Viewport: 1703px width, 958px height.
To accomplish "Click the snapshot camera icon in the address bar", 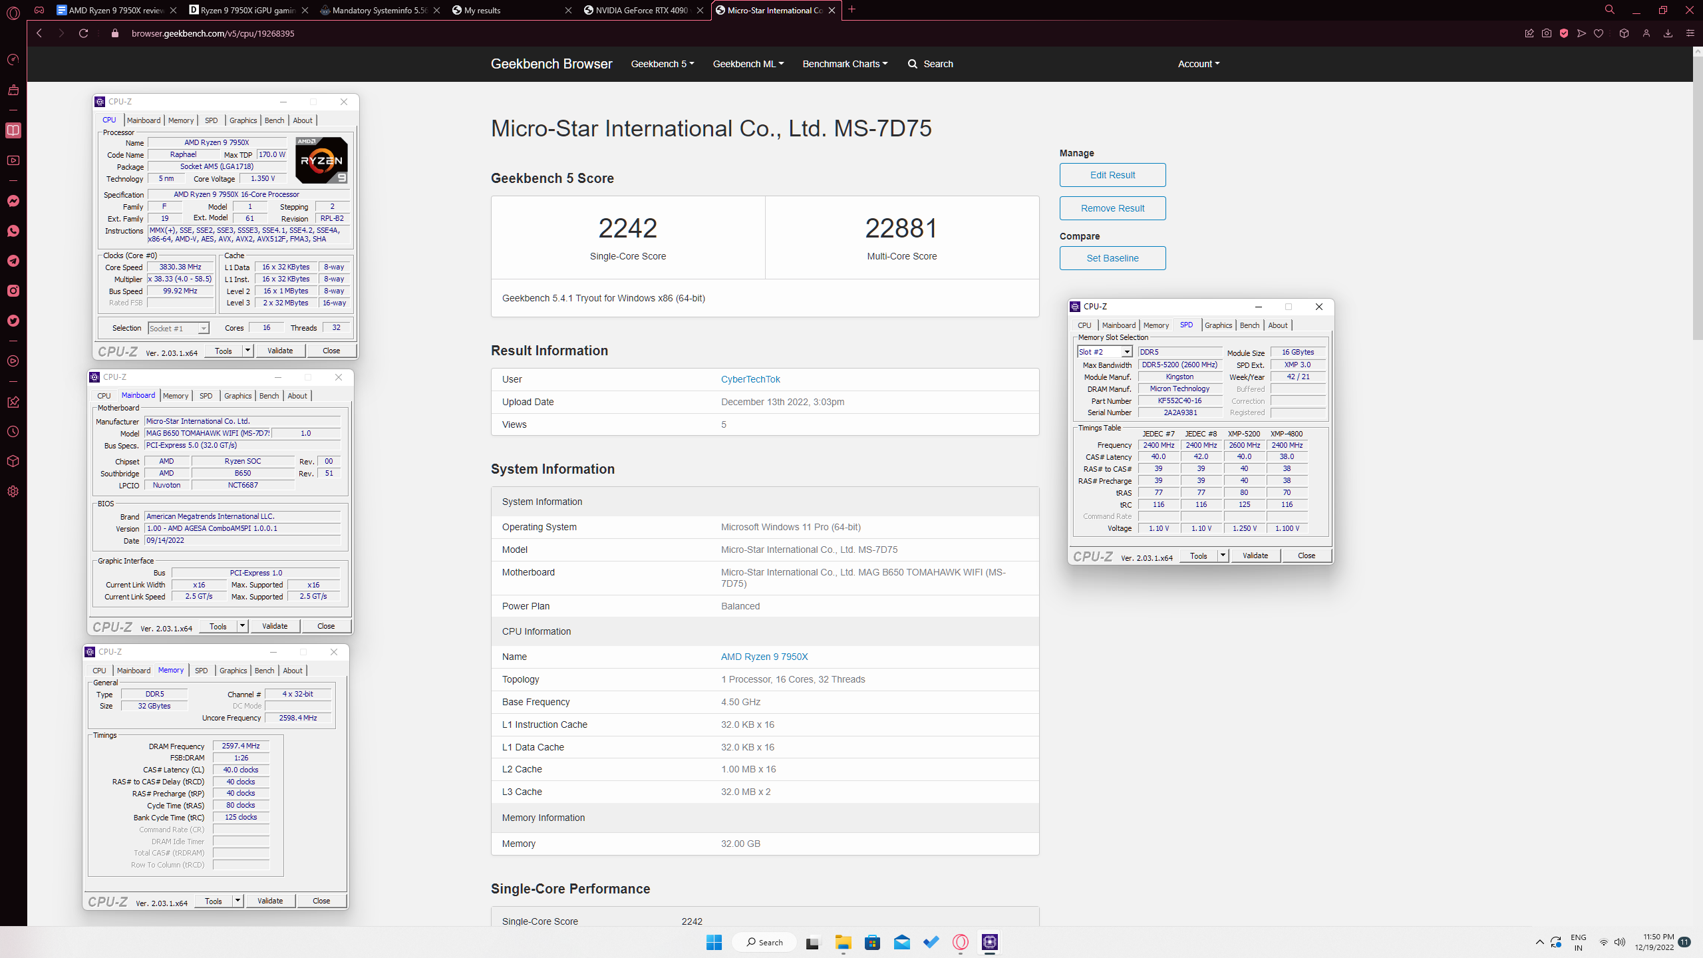I will point(1547,33).
